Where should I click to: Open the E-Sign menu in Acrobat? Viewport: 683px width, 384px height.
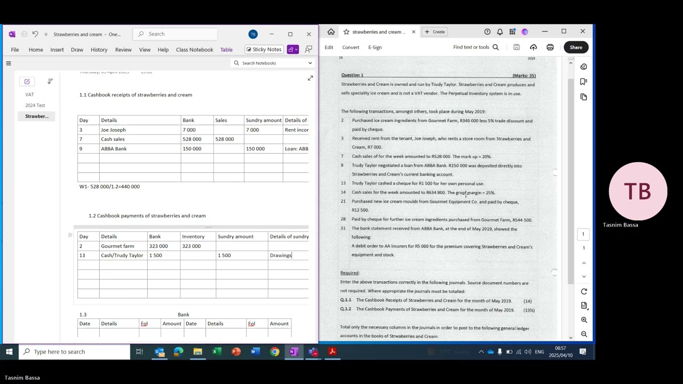click(x=375, y=47)
